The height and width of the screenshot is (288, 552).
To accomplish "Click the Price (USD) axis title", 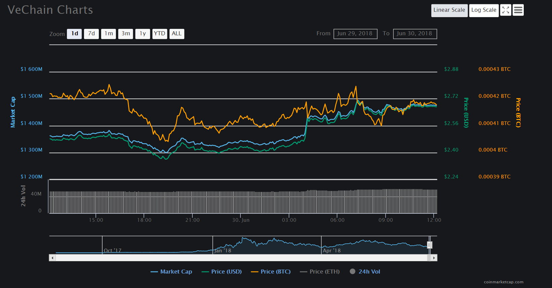I will point(466,113).
